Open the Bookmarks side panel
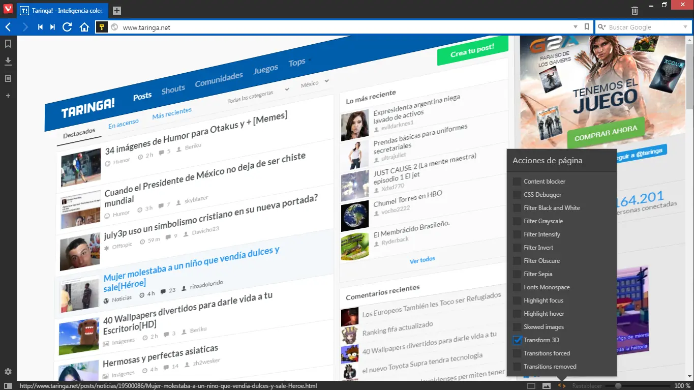The width and height of the screenshot is (694, 390). tap(8, 44)
